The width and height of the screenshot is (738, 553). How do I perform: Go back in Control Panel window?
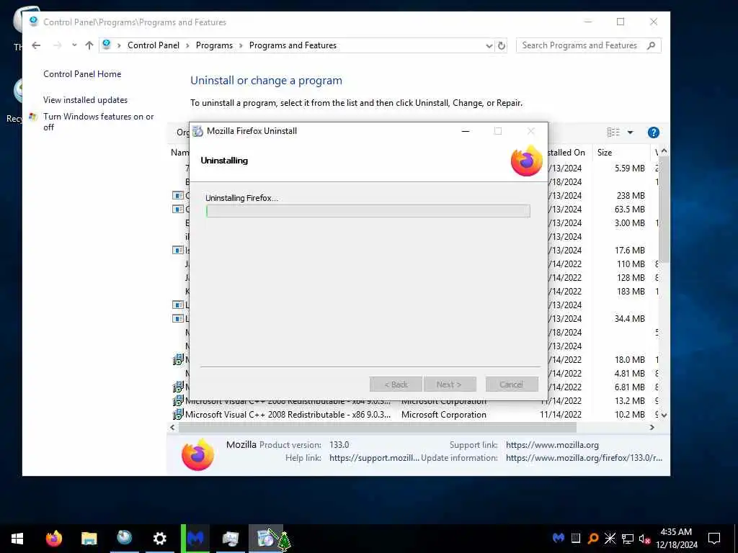[36, 45]
